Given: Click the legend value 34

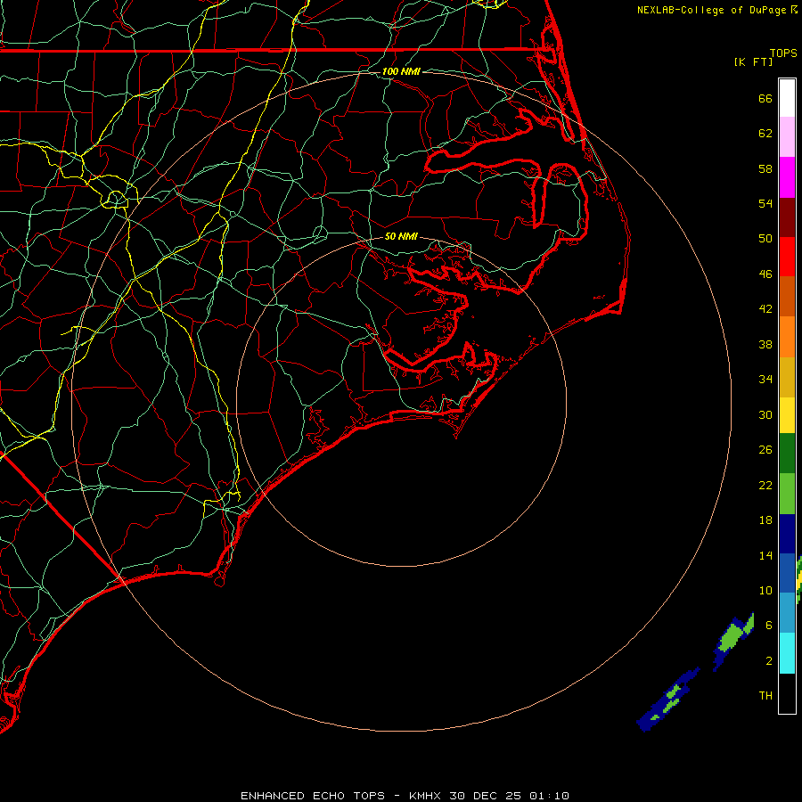Looking at the screenshot, I should pos(765,379).
